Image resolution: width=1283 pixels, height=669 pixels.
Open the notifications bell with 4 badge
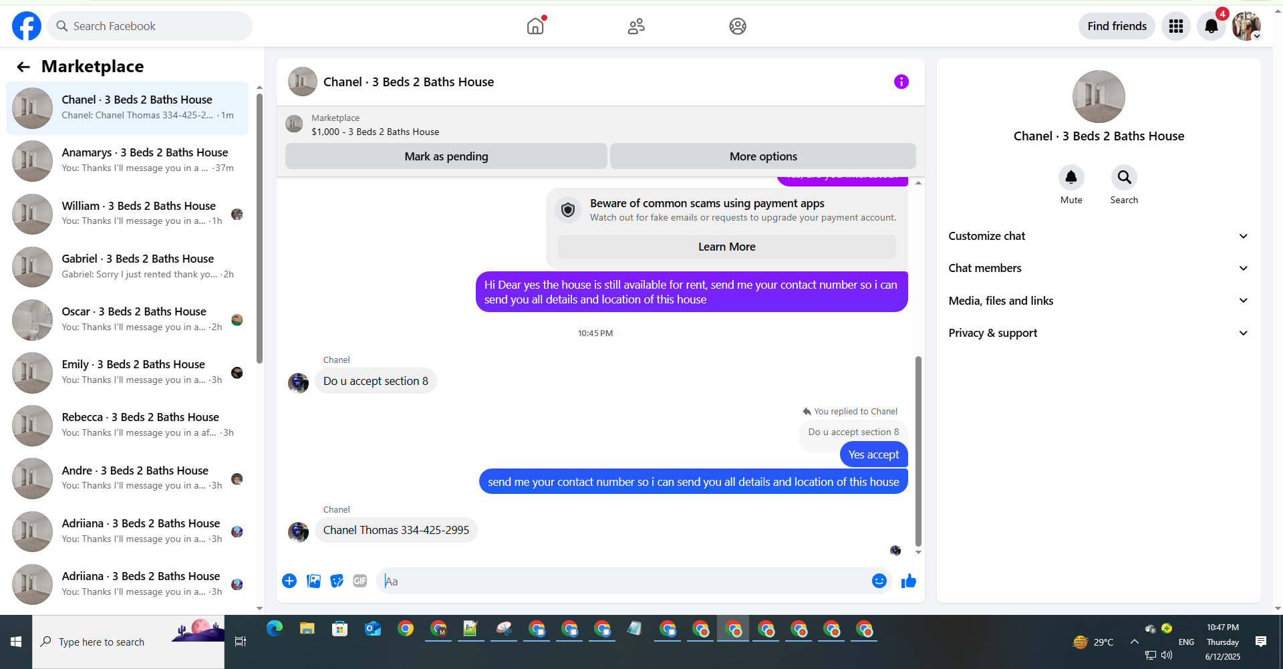pos(1211,26)
